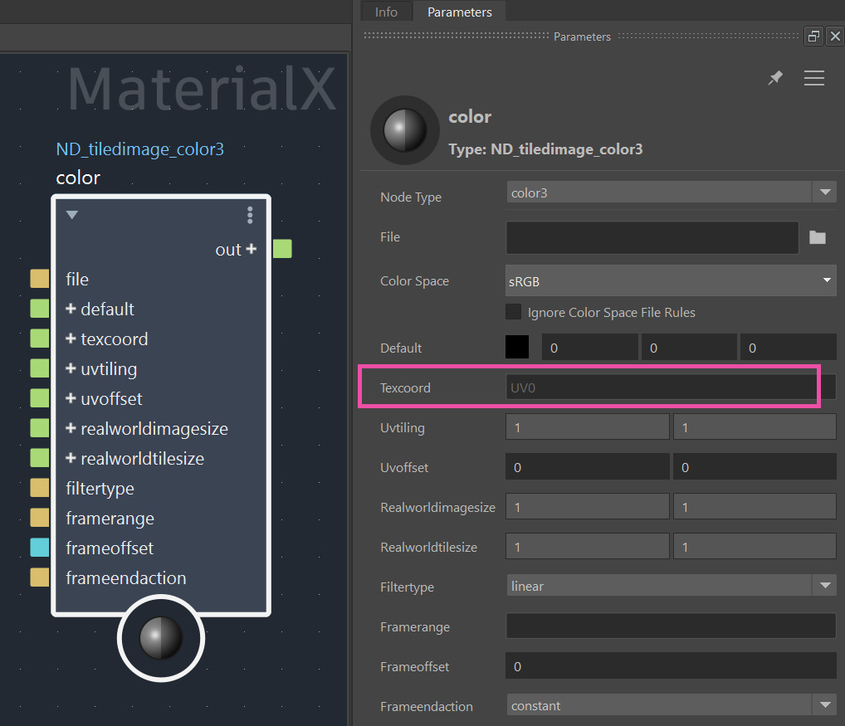This screenshot has width=845, height=726.
Task: Open the Node Type dropdown
Action: 671,192
